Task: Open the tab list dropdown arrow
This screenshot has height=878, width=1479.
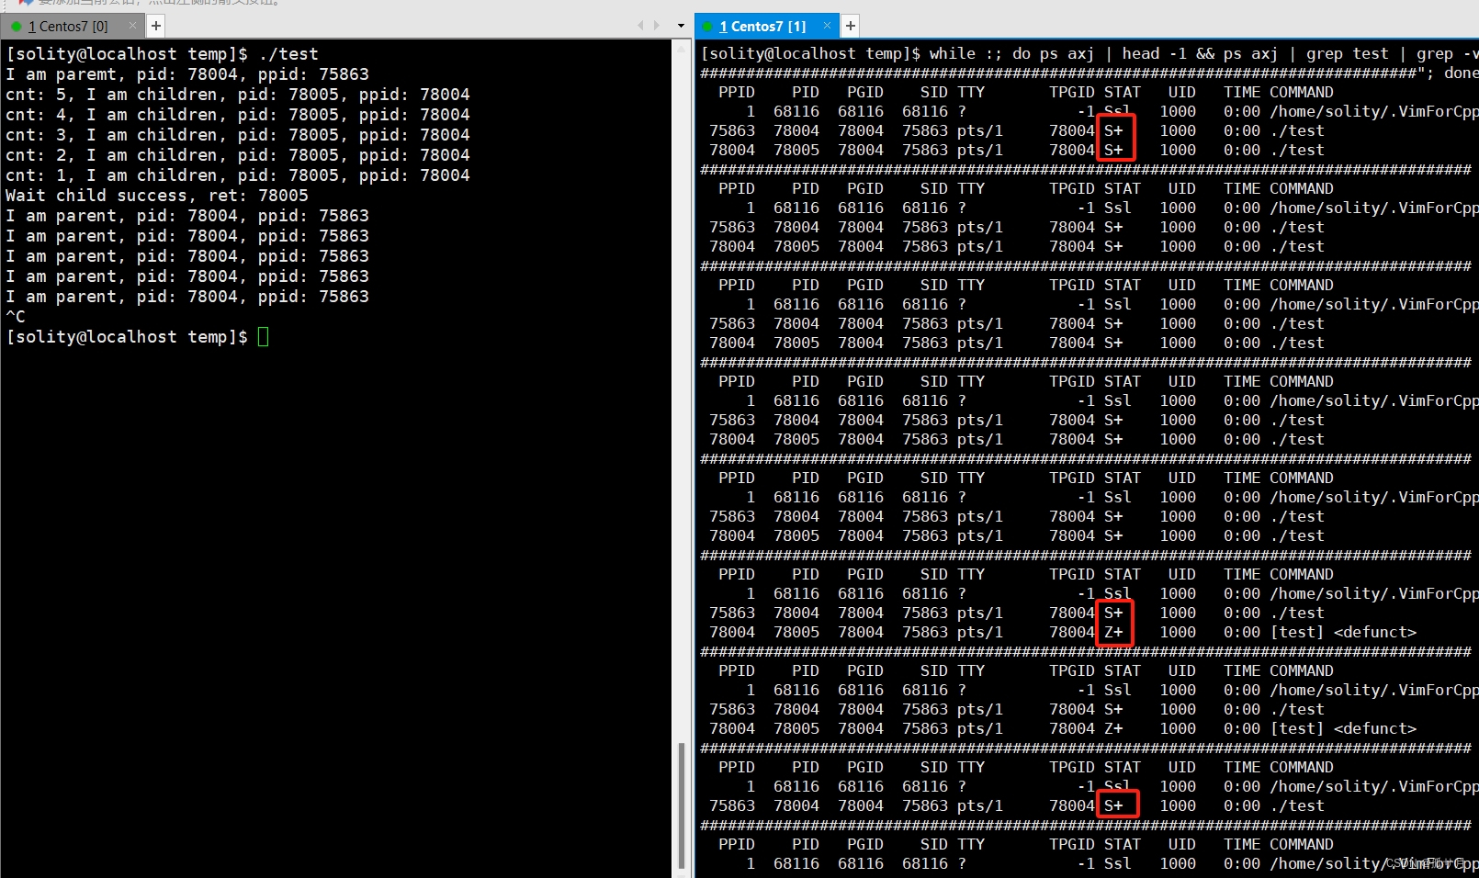Action: point(681,26)
